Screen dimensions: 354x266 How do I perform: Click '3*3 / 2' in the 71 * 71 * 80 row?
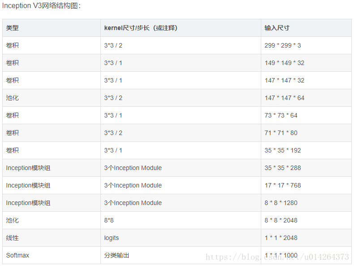[x=113, y=133]
